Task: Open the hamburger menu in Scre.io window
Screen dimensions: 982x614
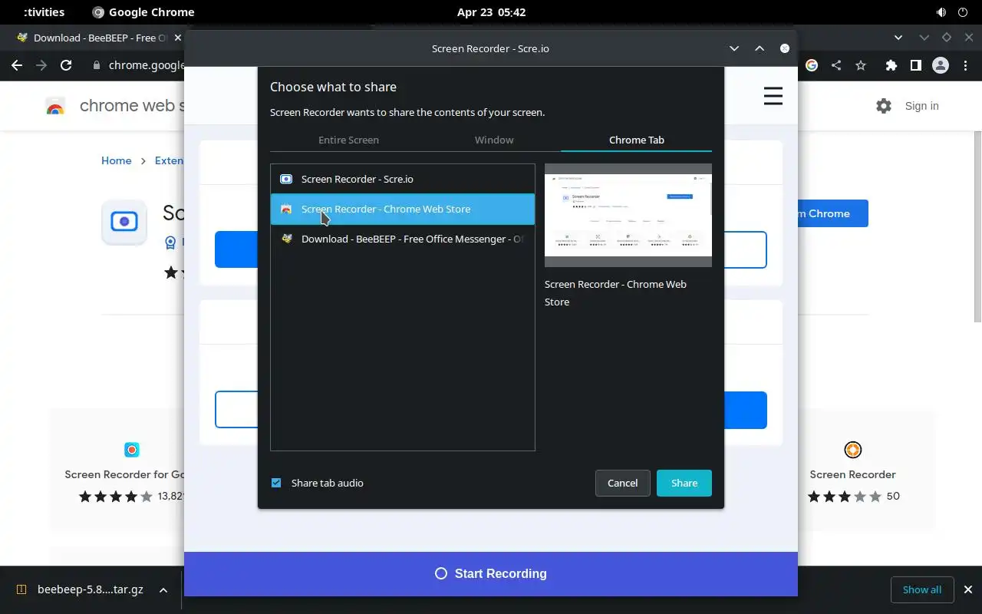Action: point(773,96)
